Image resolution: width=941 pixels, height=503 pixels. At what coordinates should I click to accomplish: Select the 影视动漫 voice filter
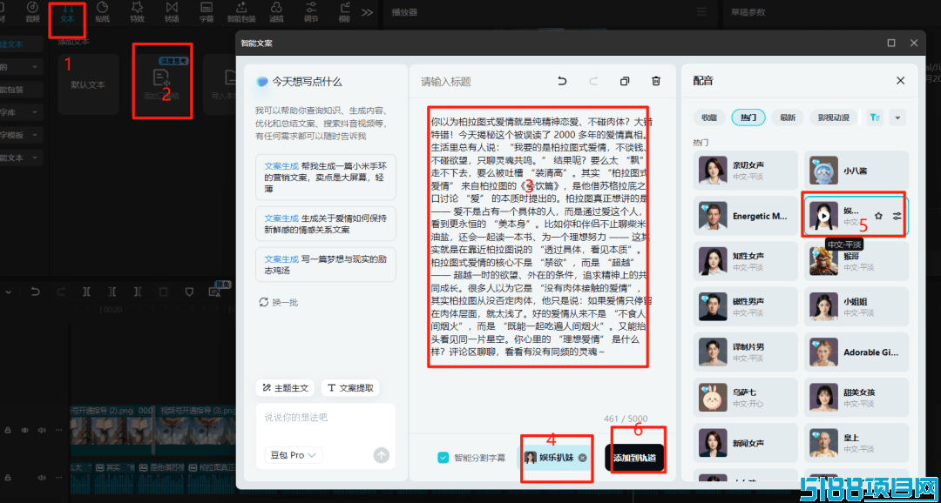(x=833, y=117)
